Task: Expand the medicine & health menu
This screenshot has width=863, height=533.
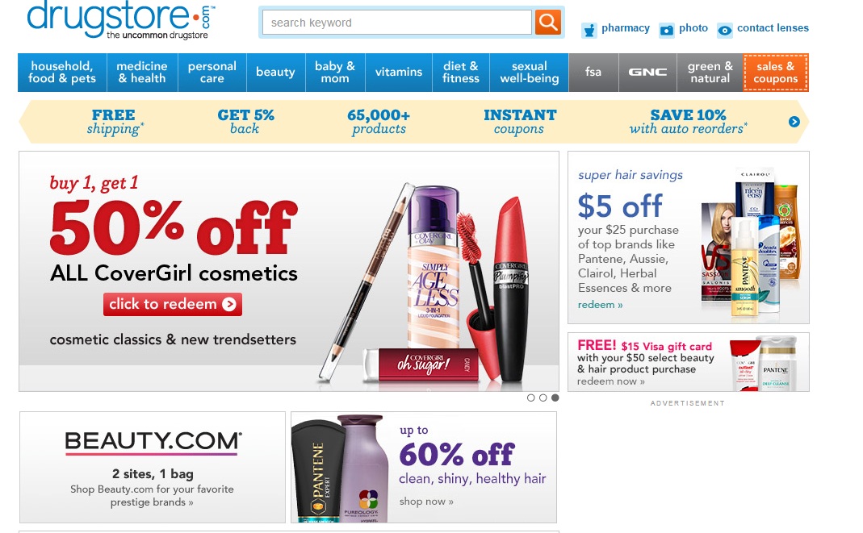Action: tap(142, 72)
